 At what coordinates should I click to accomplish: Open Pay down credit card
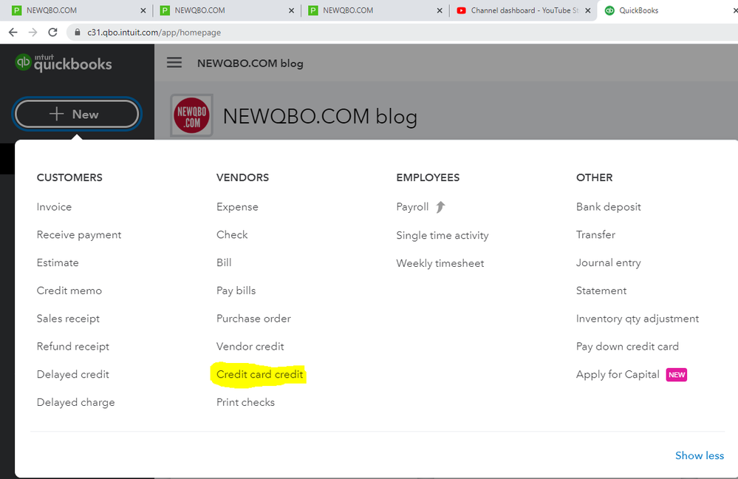click(x=627, y=346)
